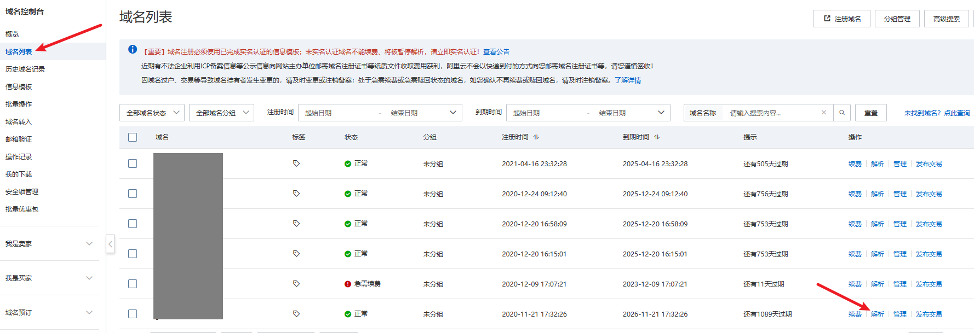Open the 域名名称 search type selector
974x333 pixels.
pos(703,113)
